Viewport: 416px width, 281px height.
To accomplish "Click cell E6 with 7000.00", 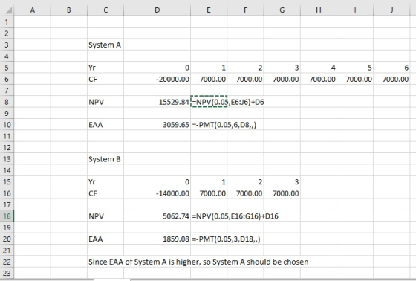I will [x=209, y=79].
